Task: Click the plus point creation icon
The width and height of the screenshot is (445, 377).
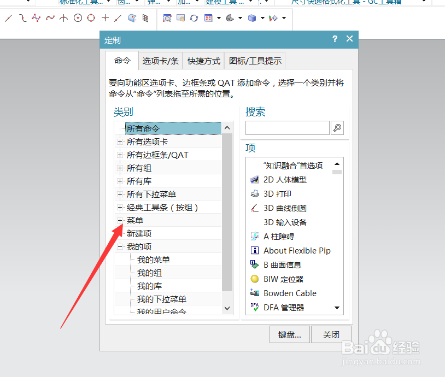Action: 106,18
